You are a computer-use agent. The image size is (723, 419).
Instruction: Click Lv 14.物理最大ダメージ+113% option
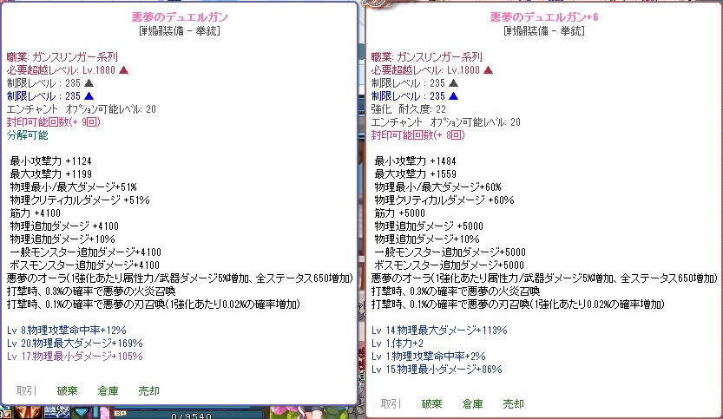tap(439, 331)
